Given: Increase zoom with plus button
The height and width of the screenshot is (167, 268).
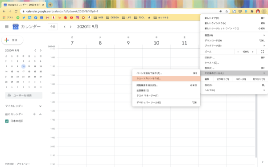Looking at the screenshot, I should coord(253,52).
